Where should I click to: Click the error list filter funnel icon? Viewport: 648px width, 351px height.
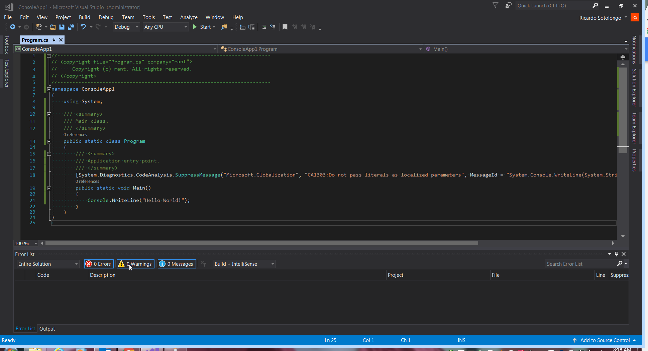203,264
